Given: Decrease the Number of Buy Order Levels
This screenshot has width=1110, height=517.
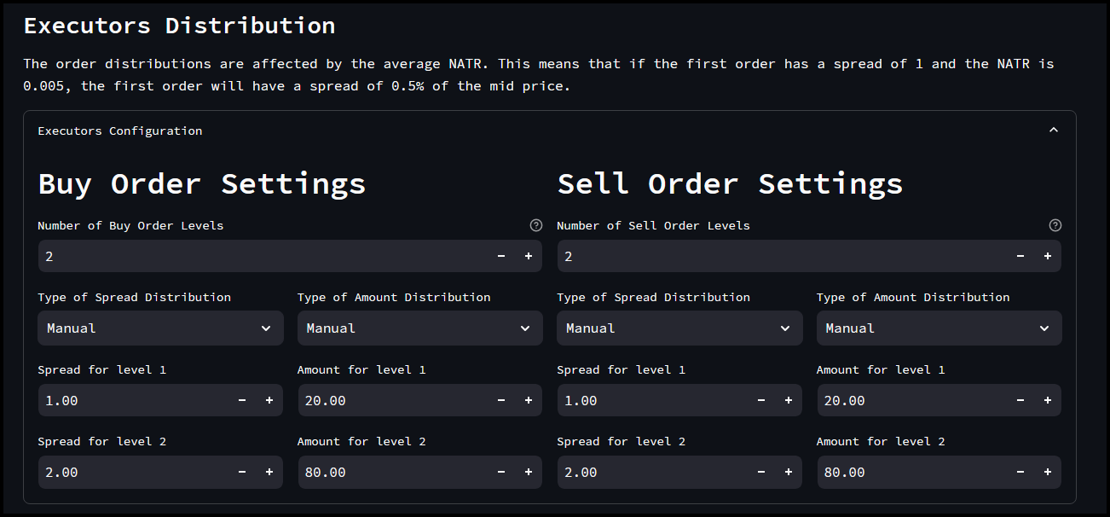Looking at the screenshot, I should coord(501,256).
